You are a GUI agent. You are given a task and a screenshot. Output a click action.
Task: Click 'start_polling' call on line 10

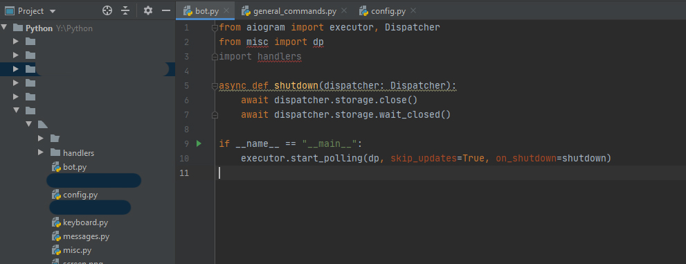tap(326, 158)
